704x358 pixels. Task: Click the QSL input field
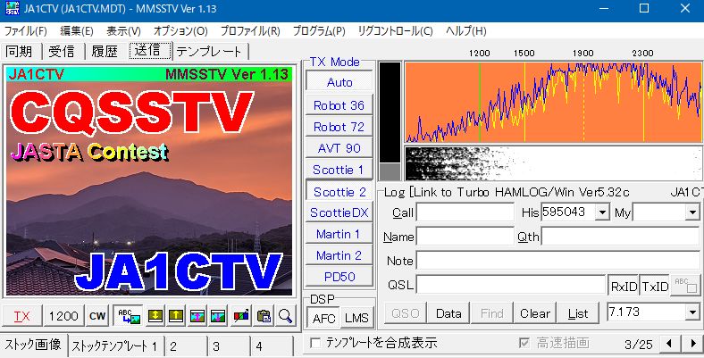coord(511,285)
